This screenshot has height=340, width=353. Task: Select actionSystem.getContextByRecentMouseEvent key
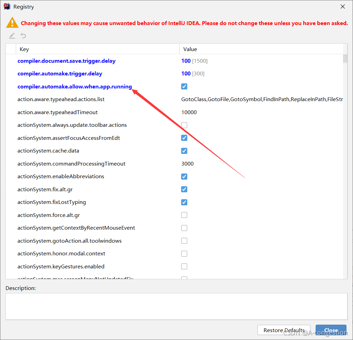(x=76, y=228)
